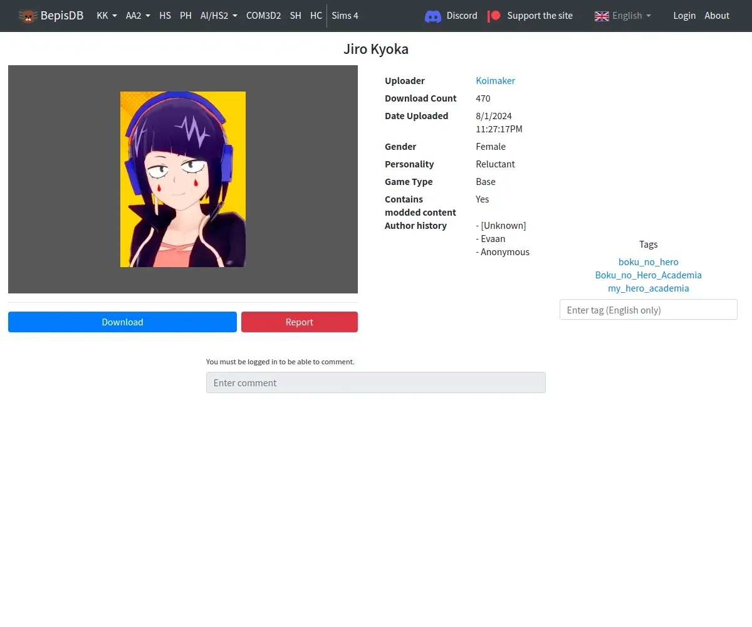Click the BepisDB site name
The image size is (752, 627).
(x=62, y=16)
